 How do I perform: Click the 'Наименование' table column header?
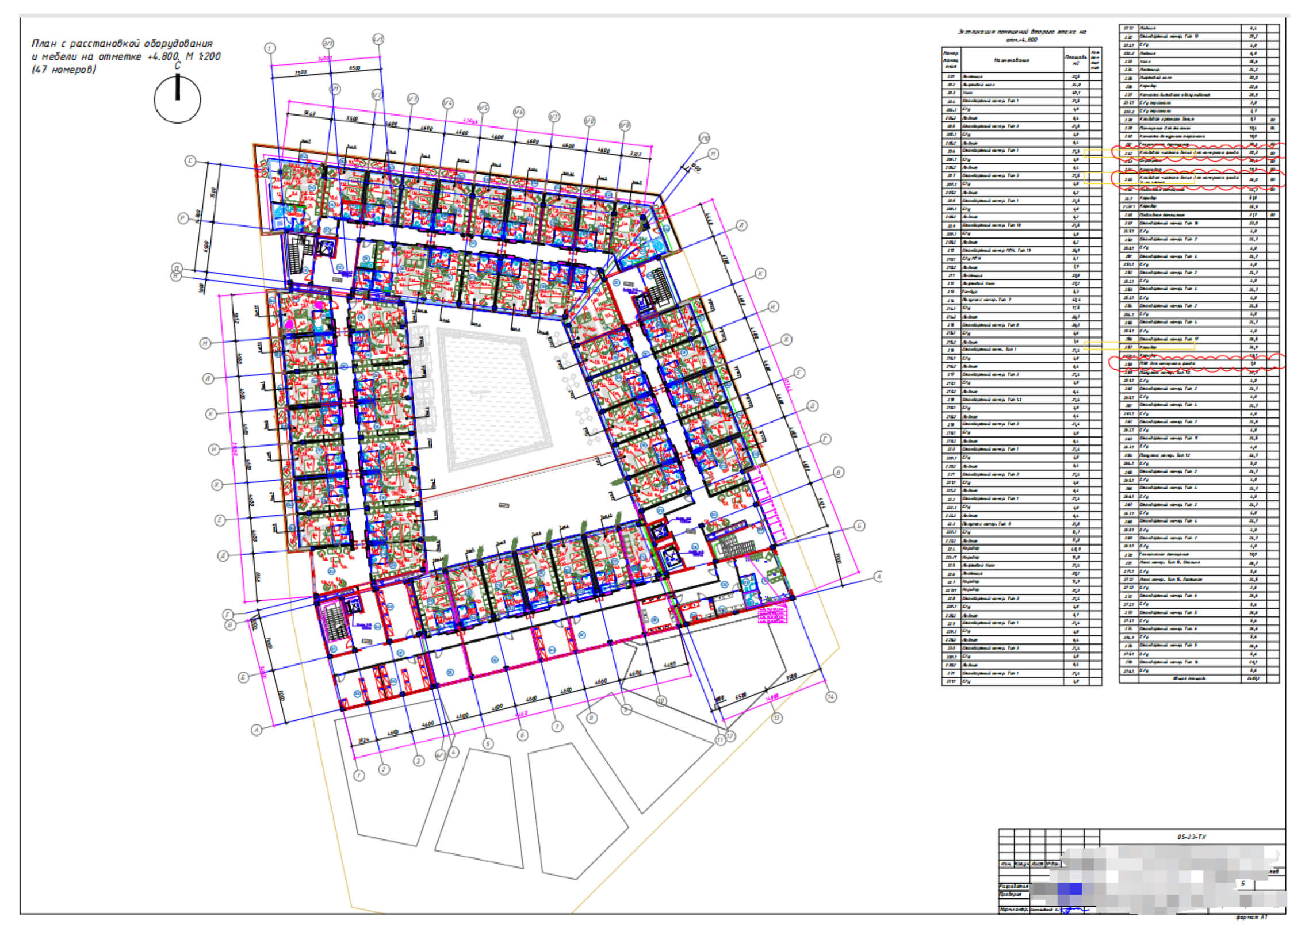click(1012, 60)
